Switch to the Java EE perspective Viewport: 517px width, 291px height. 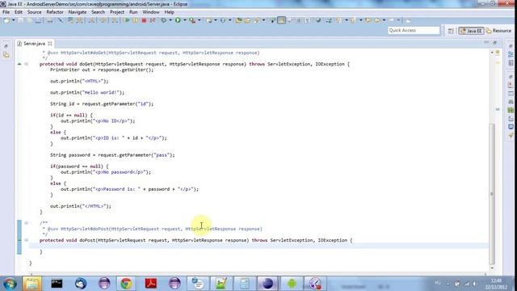pos(471,31)
